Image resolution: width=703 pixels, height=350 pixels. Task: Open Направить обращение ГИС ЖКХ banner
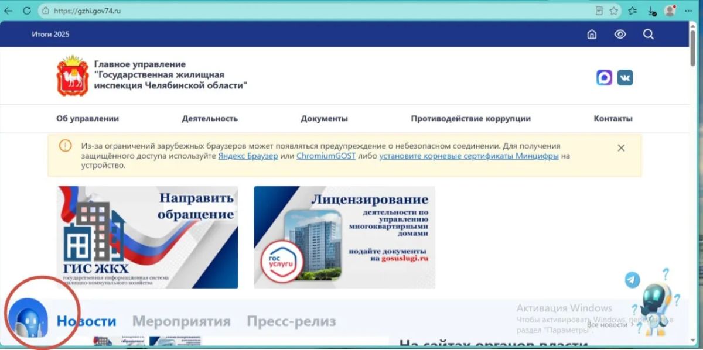[148, 237]
